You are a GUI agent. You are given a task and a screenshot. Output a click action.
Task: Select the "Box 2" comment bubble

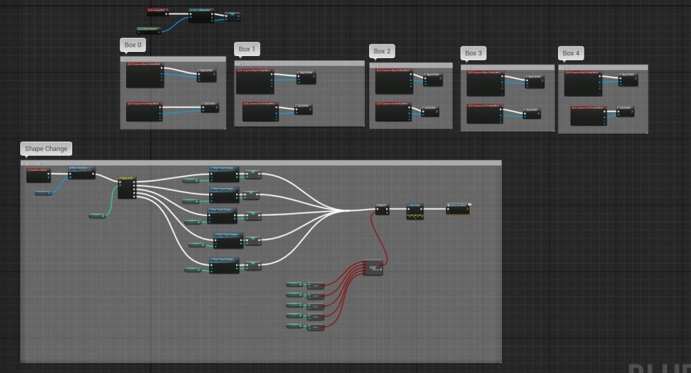[382, 51]
